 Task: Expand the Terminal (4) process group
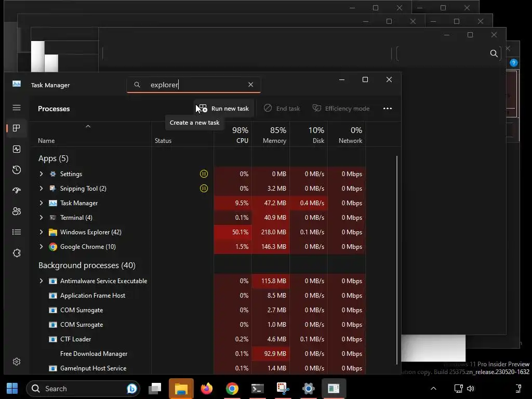click(x=41, y=218)
